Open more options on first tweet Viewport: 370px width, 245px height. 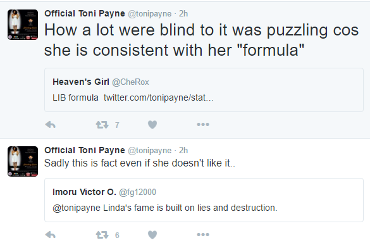click(203, 124)
